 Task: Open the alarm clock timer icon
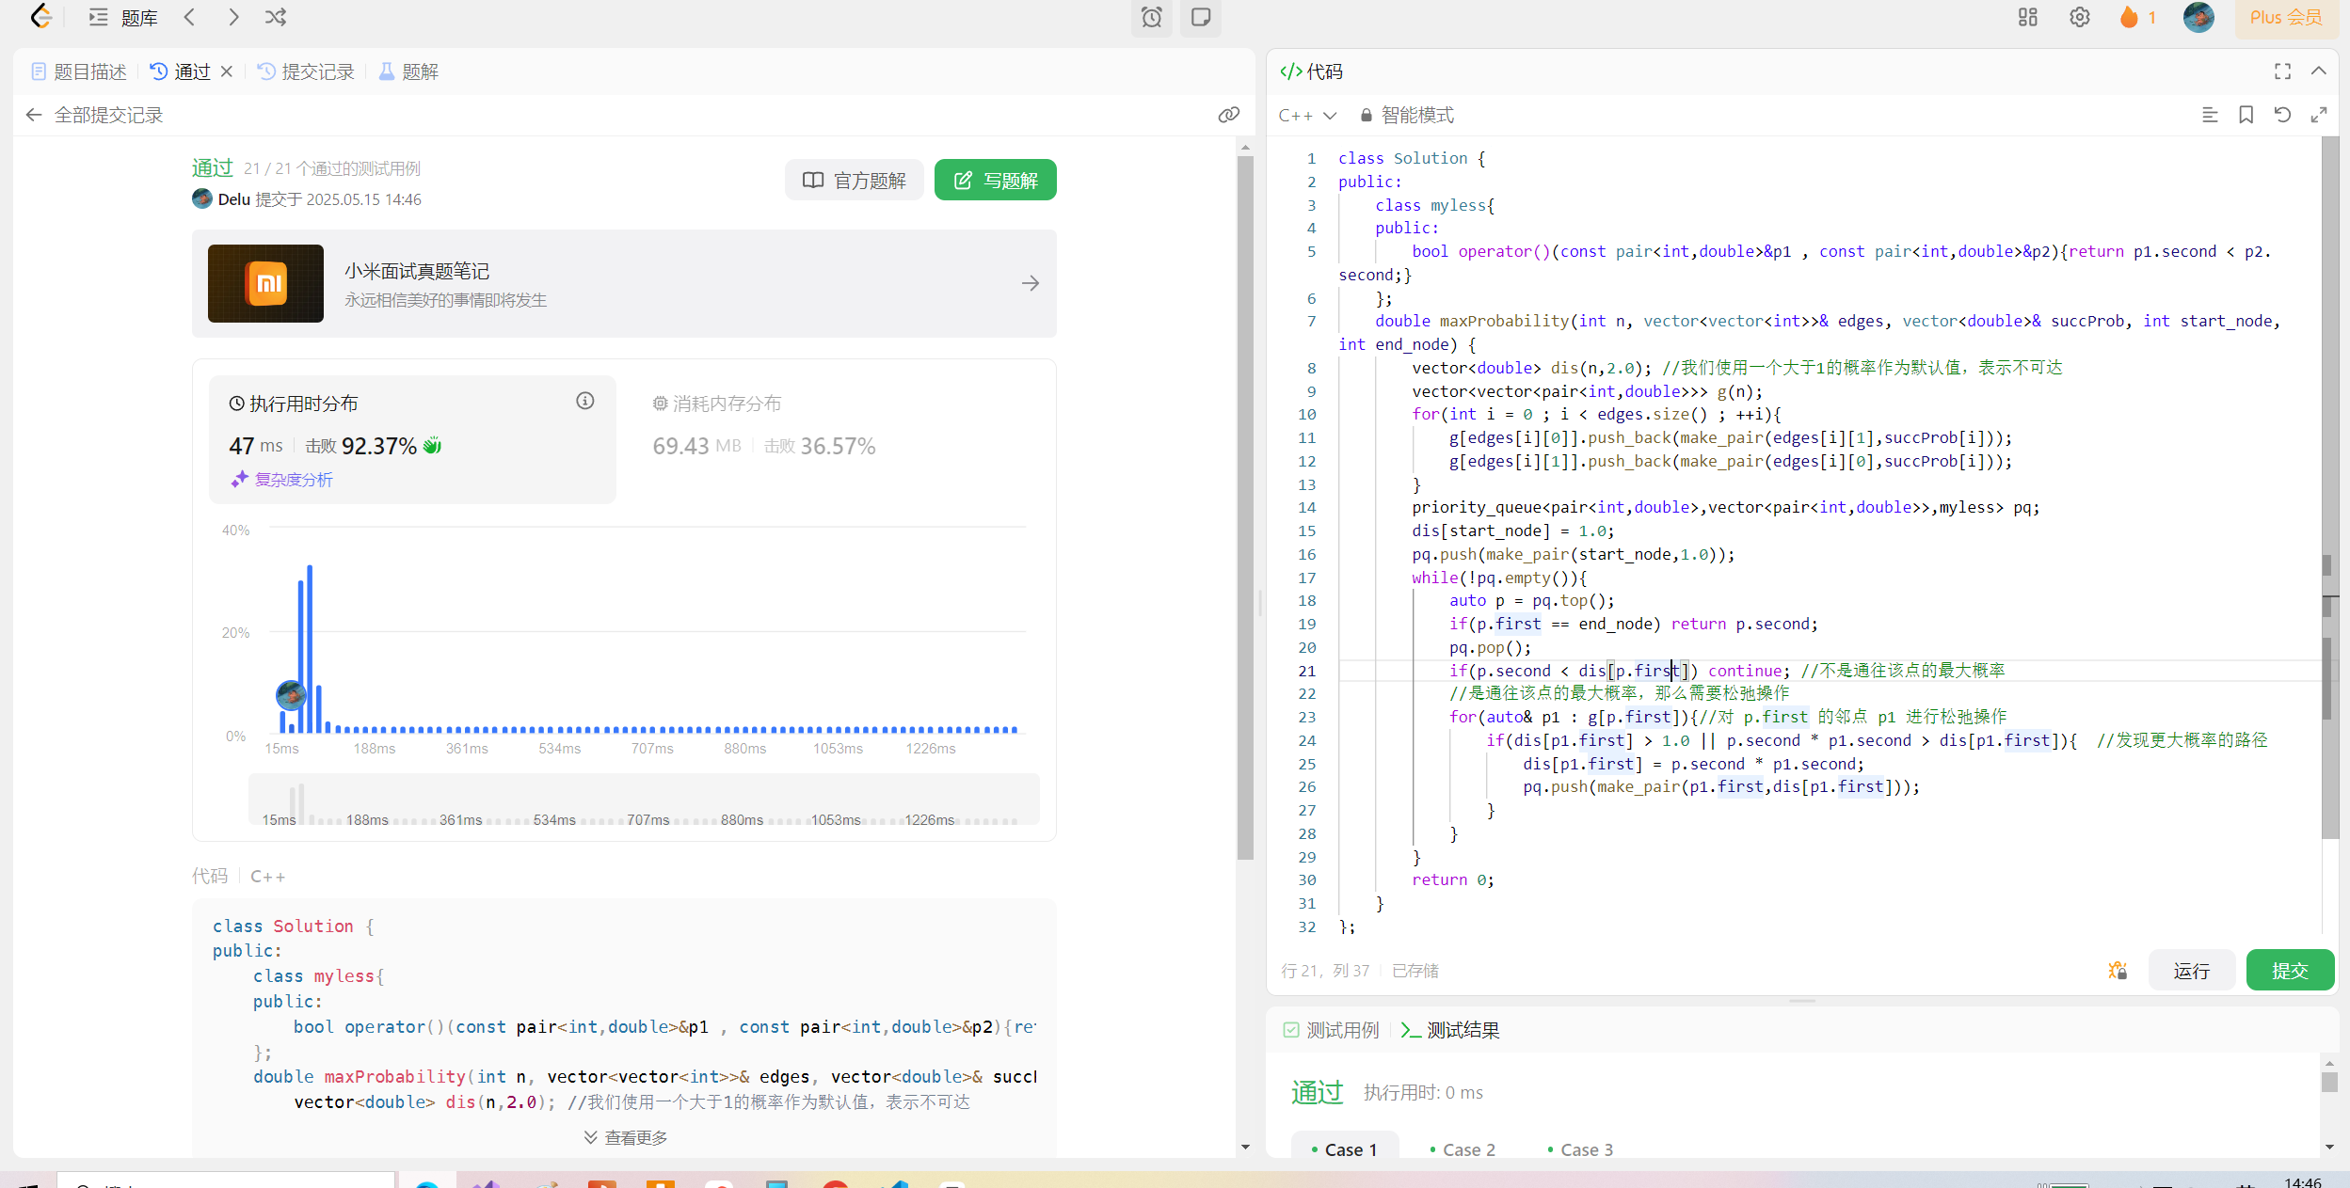click(1151, 17)
